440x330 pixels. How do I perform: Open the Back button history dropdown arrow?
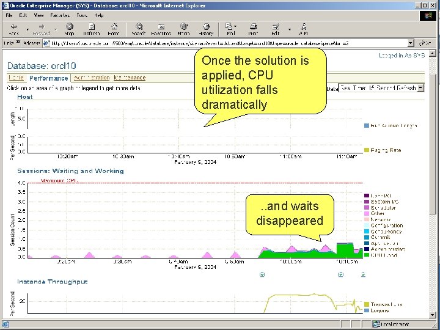click(x=28, y=29)
